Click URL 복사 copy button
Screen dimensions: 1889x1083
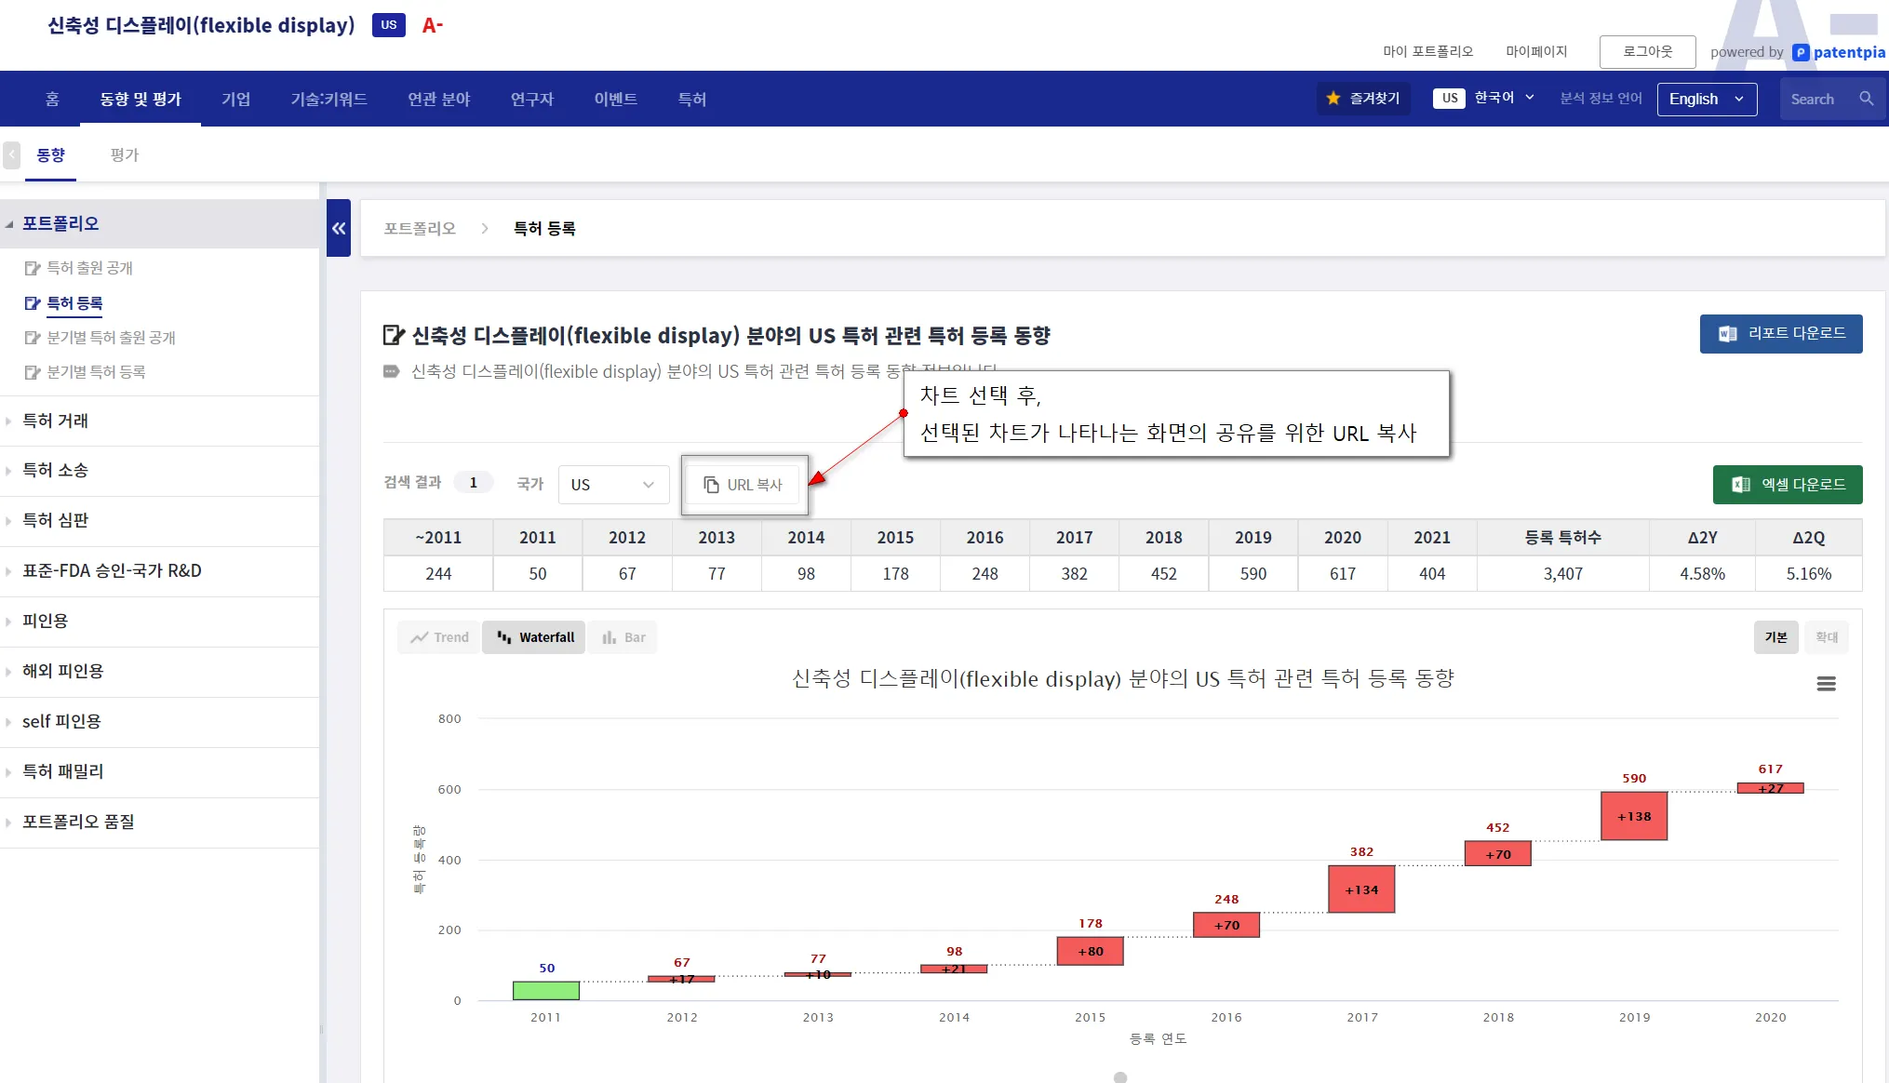pos(744,485)
